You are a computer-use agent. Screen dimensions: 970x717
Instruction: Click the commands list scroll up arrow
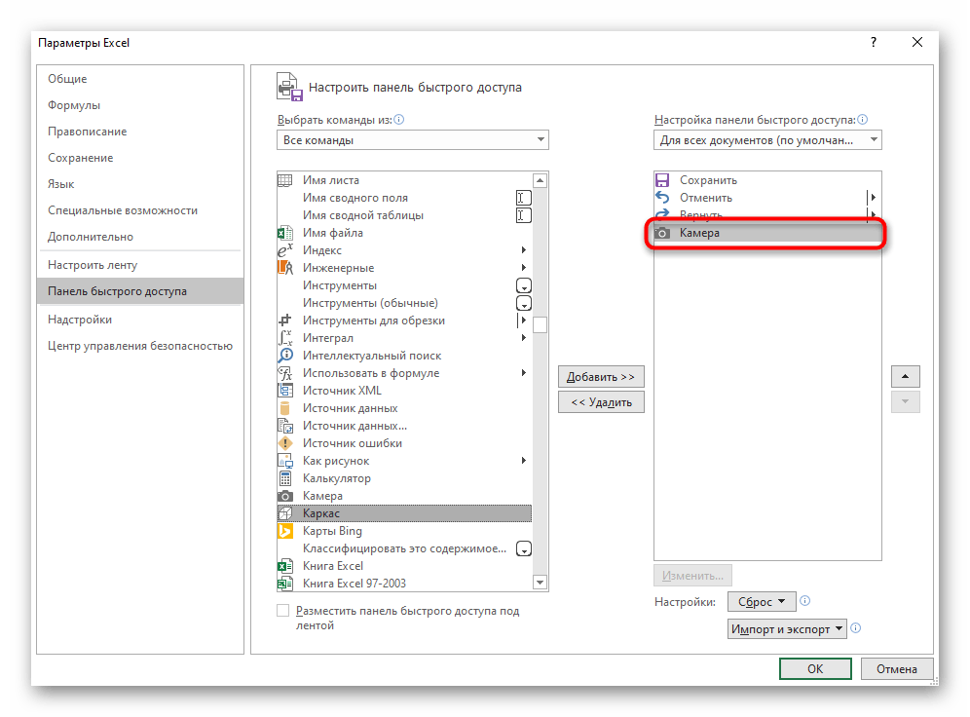pos(541,180)
